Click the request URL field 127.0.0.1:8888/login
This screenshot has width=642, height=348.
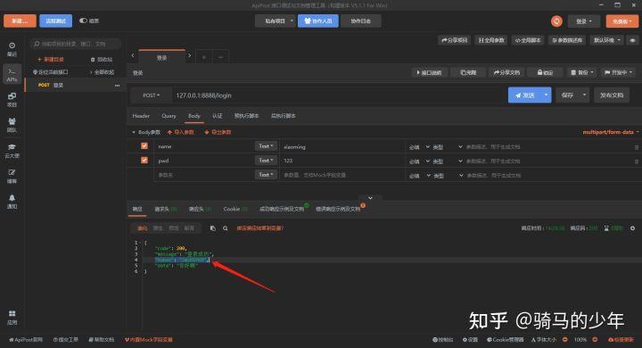(338, 95)
